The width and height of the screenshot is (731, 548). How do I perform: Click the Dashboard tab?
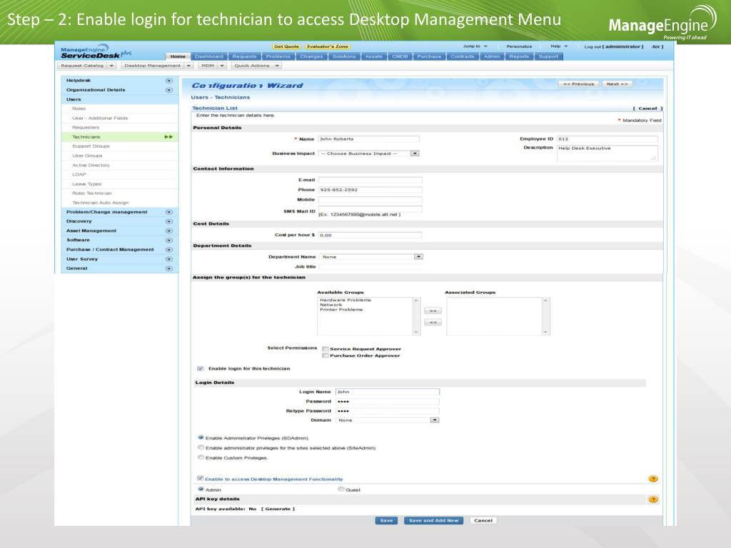click(x=210, y=56)
